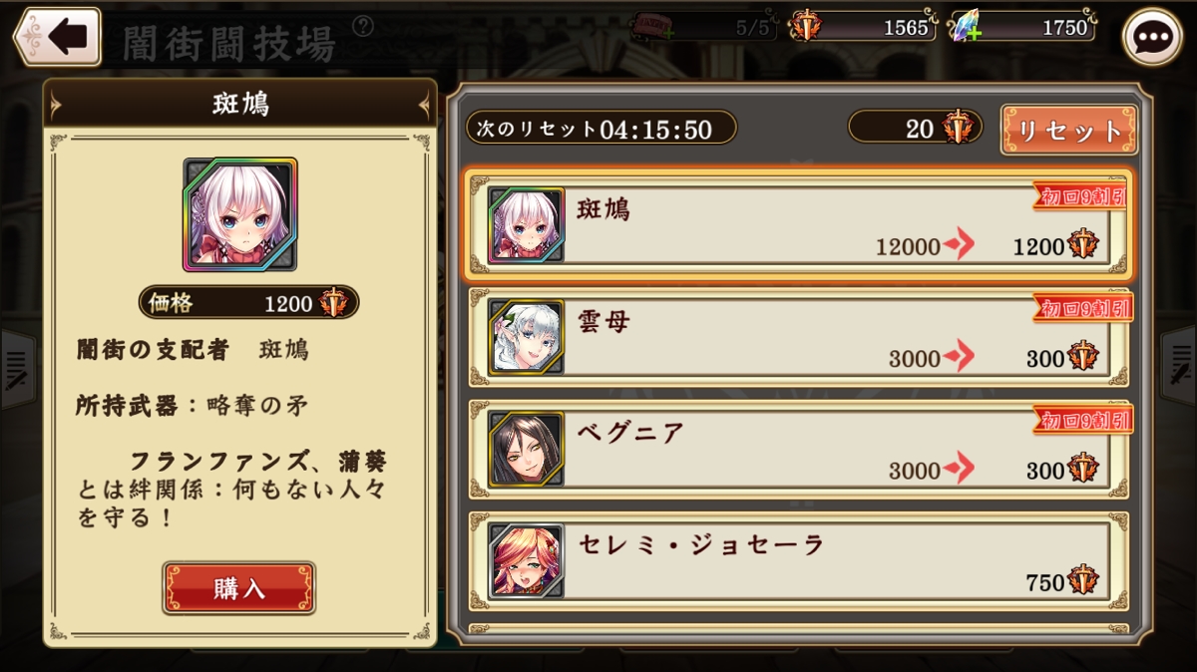
Task: Tap ベグニア character portrait thumbnail
Action: click(x=527, y=449)
